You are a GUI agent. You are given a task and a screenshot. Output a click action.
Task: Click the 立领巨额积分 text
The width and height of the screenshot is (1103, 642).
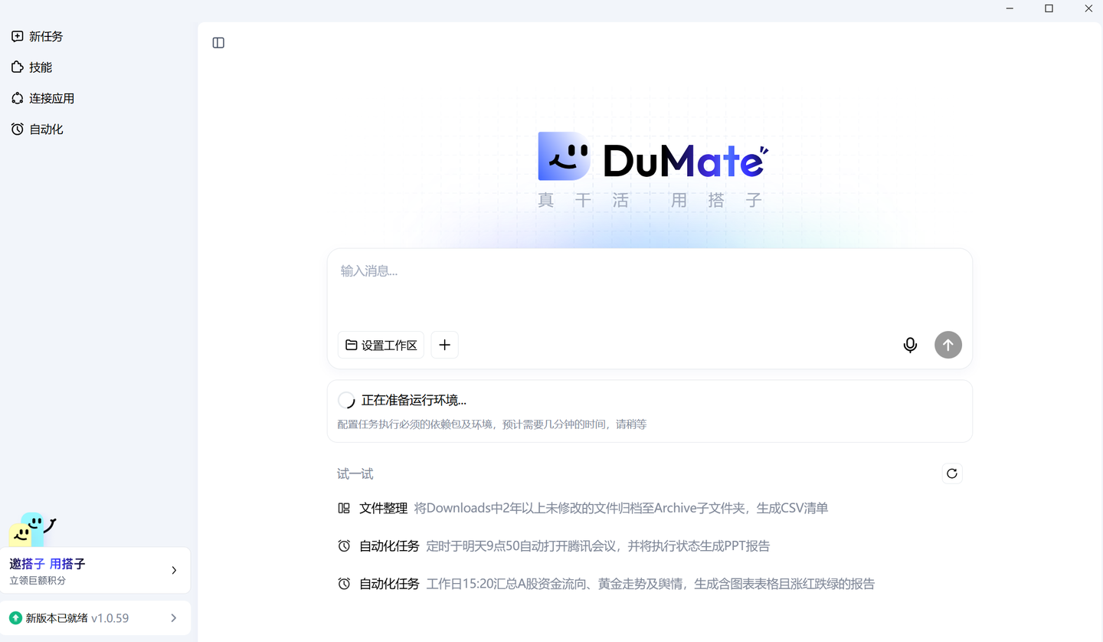pyautogui.click(x=38, y=581)
